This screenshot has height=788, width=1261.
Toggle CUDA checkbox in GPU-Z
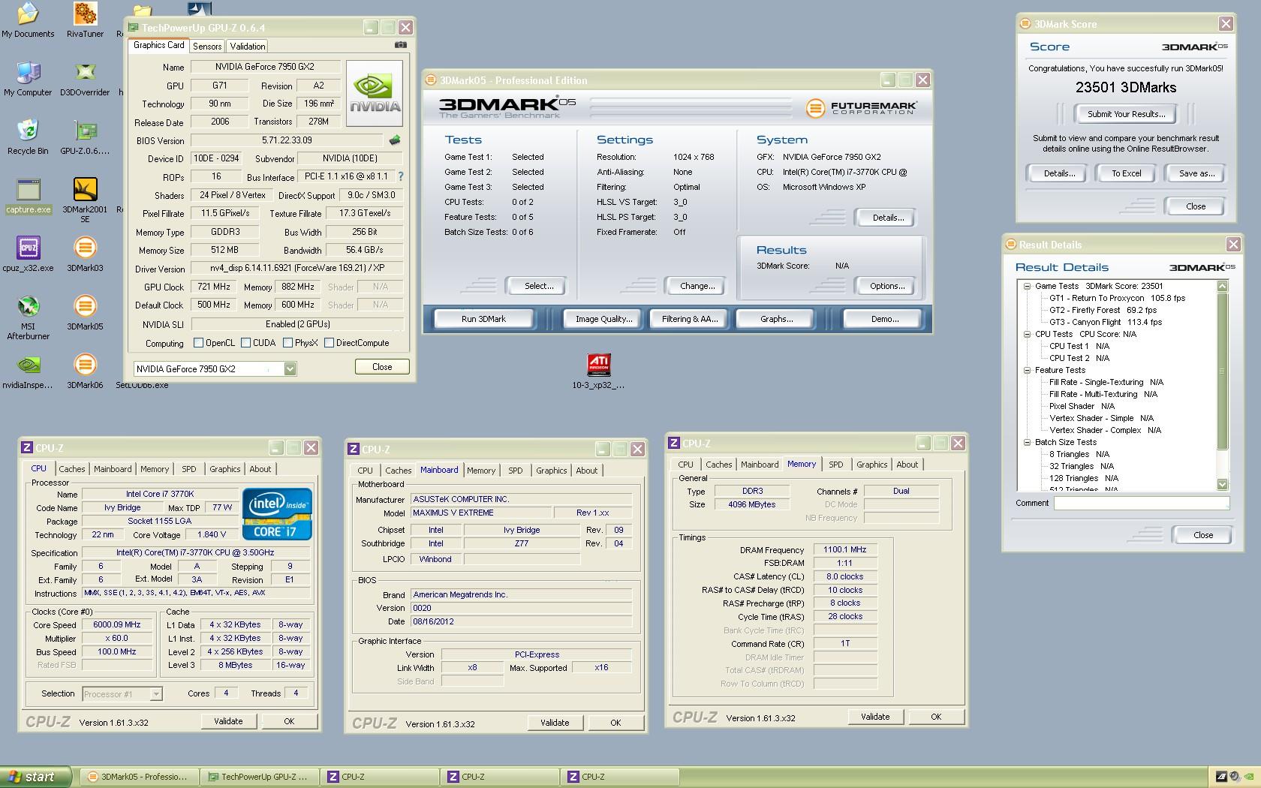pos(245,343)
